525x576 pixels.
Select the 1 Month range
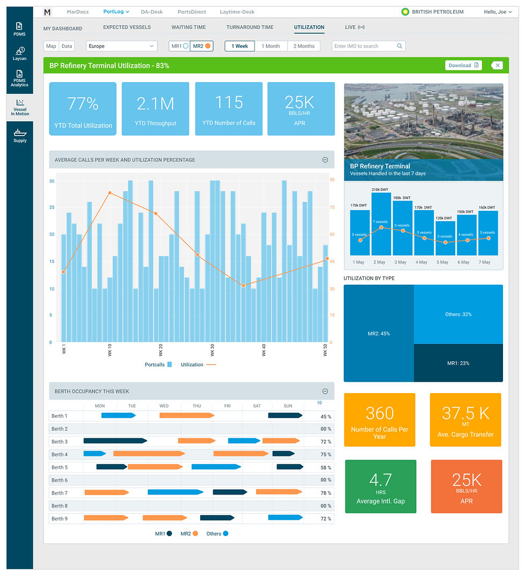[271, 46]
